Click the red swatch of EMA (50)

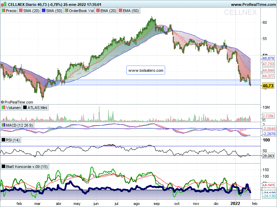click(120, 11)
